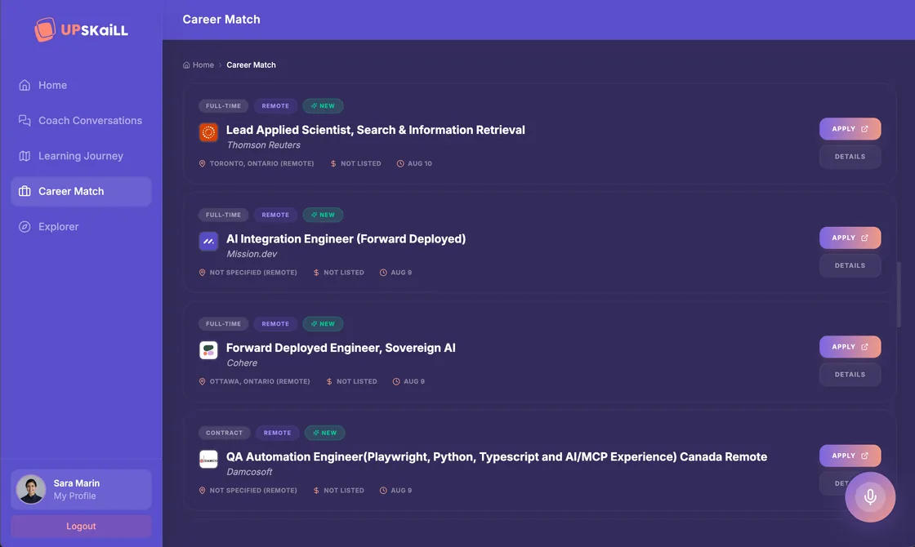Click dollar icon on Thomson Reuters listing
This screenshot has width=915, height=547.
(x=333, y=163)
